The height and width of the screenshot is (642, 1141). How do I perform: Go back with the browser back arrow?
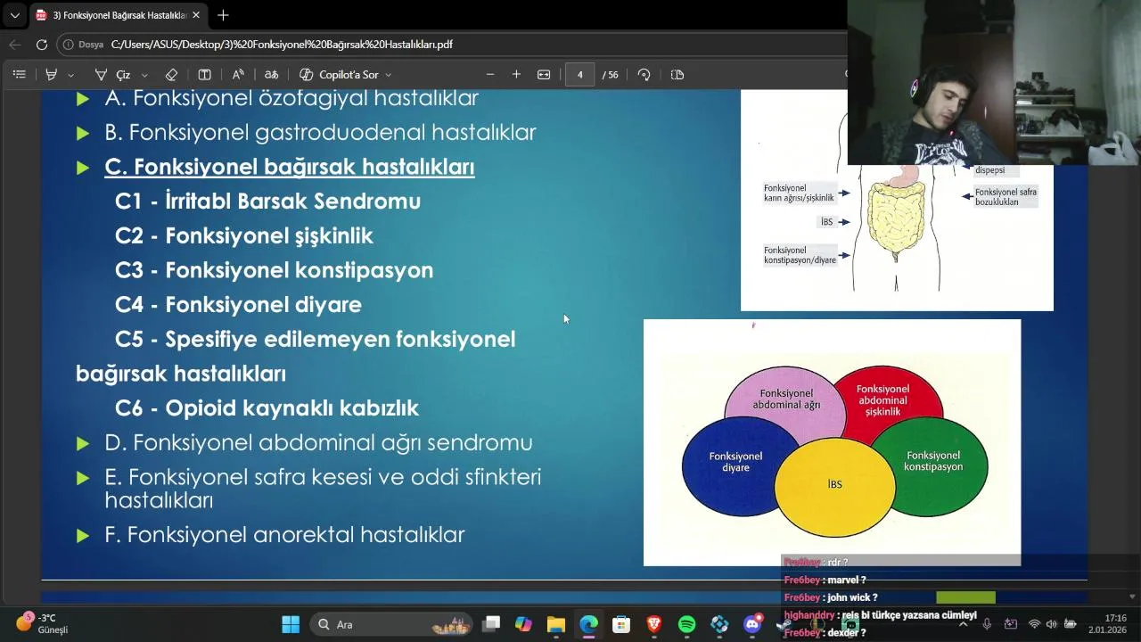15,45
